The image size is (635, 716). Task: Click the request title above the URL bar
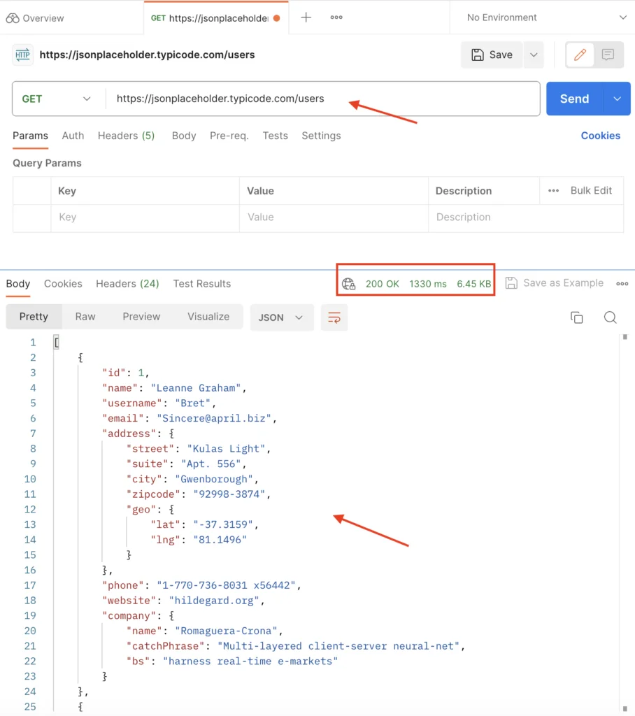[x=147, y=55]
